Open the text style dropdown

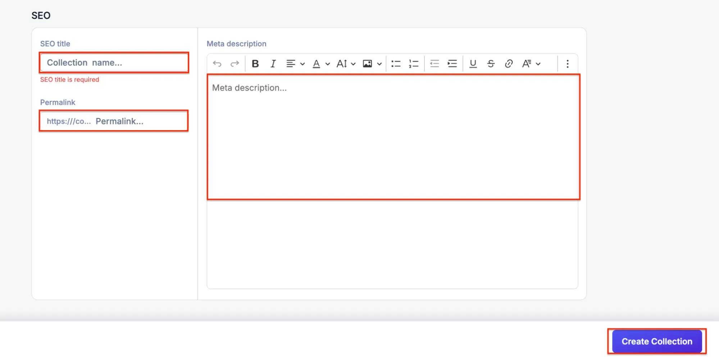click(531, 64)
